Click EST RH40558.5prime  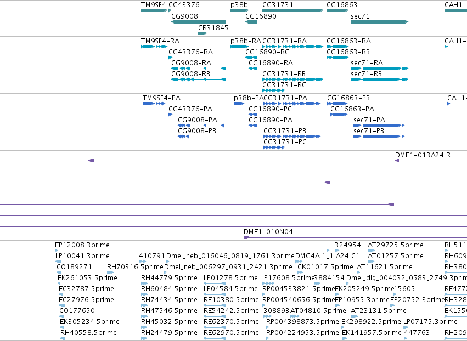point(63,338)
